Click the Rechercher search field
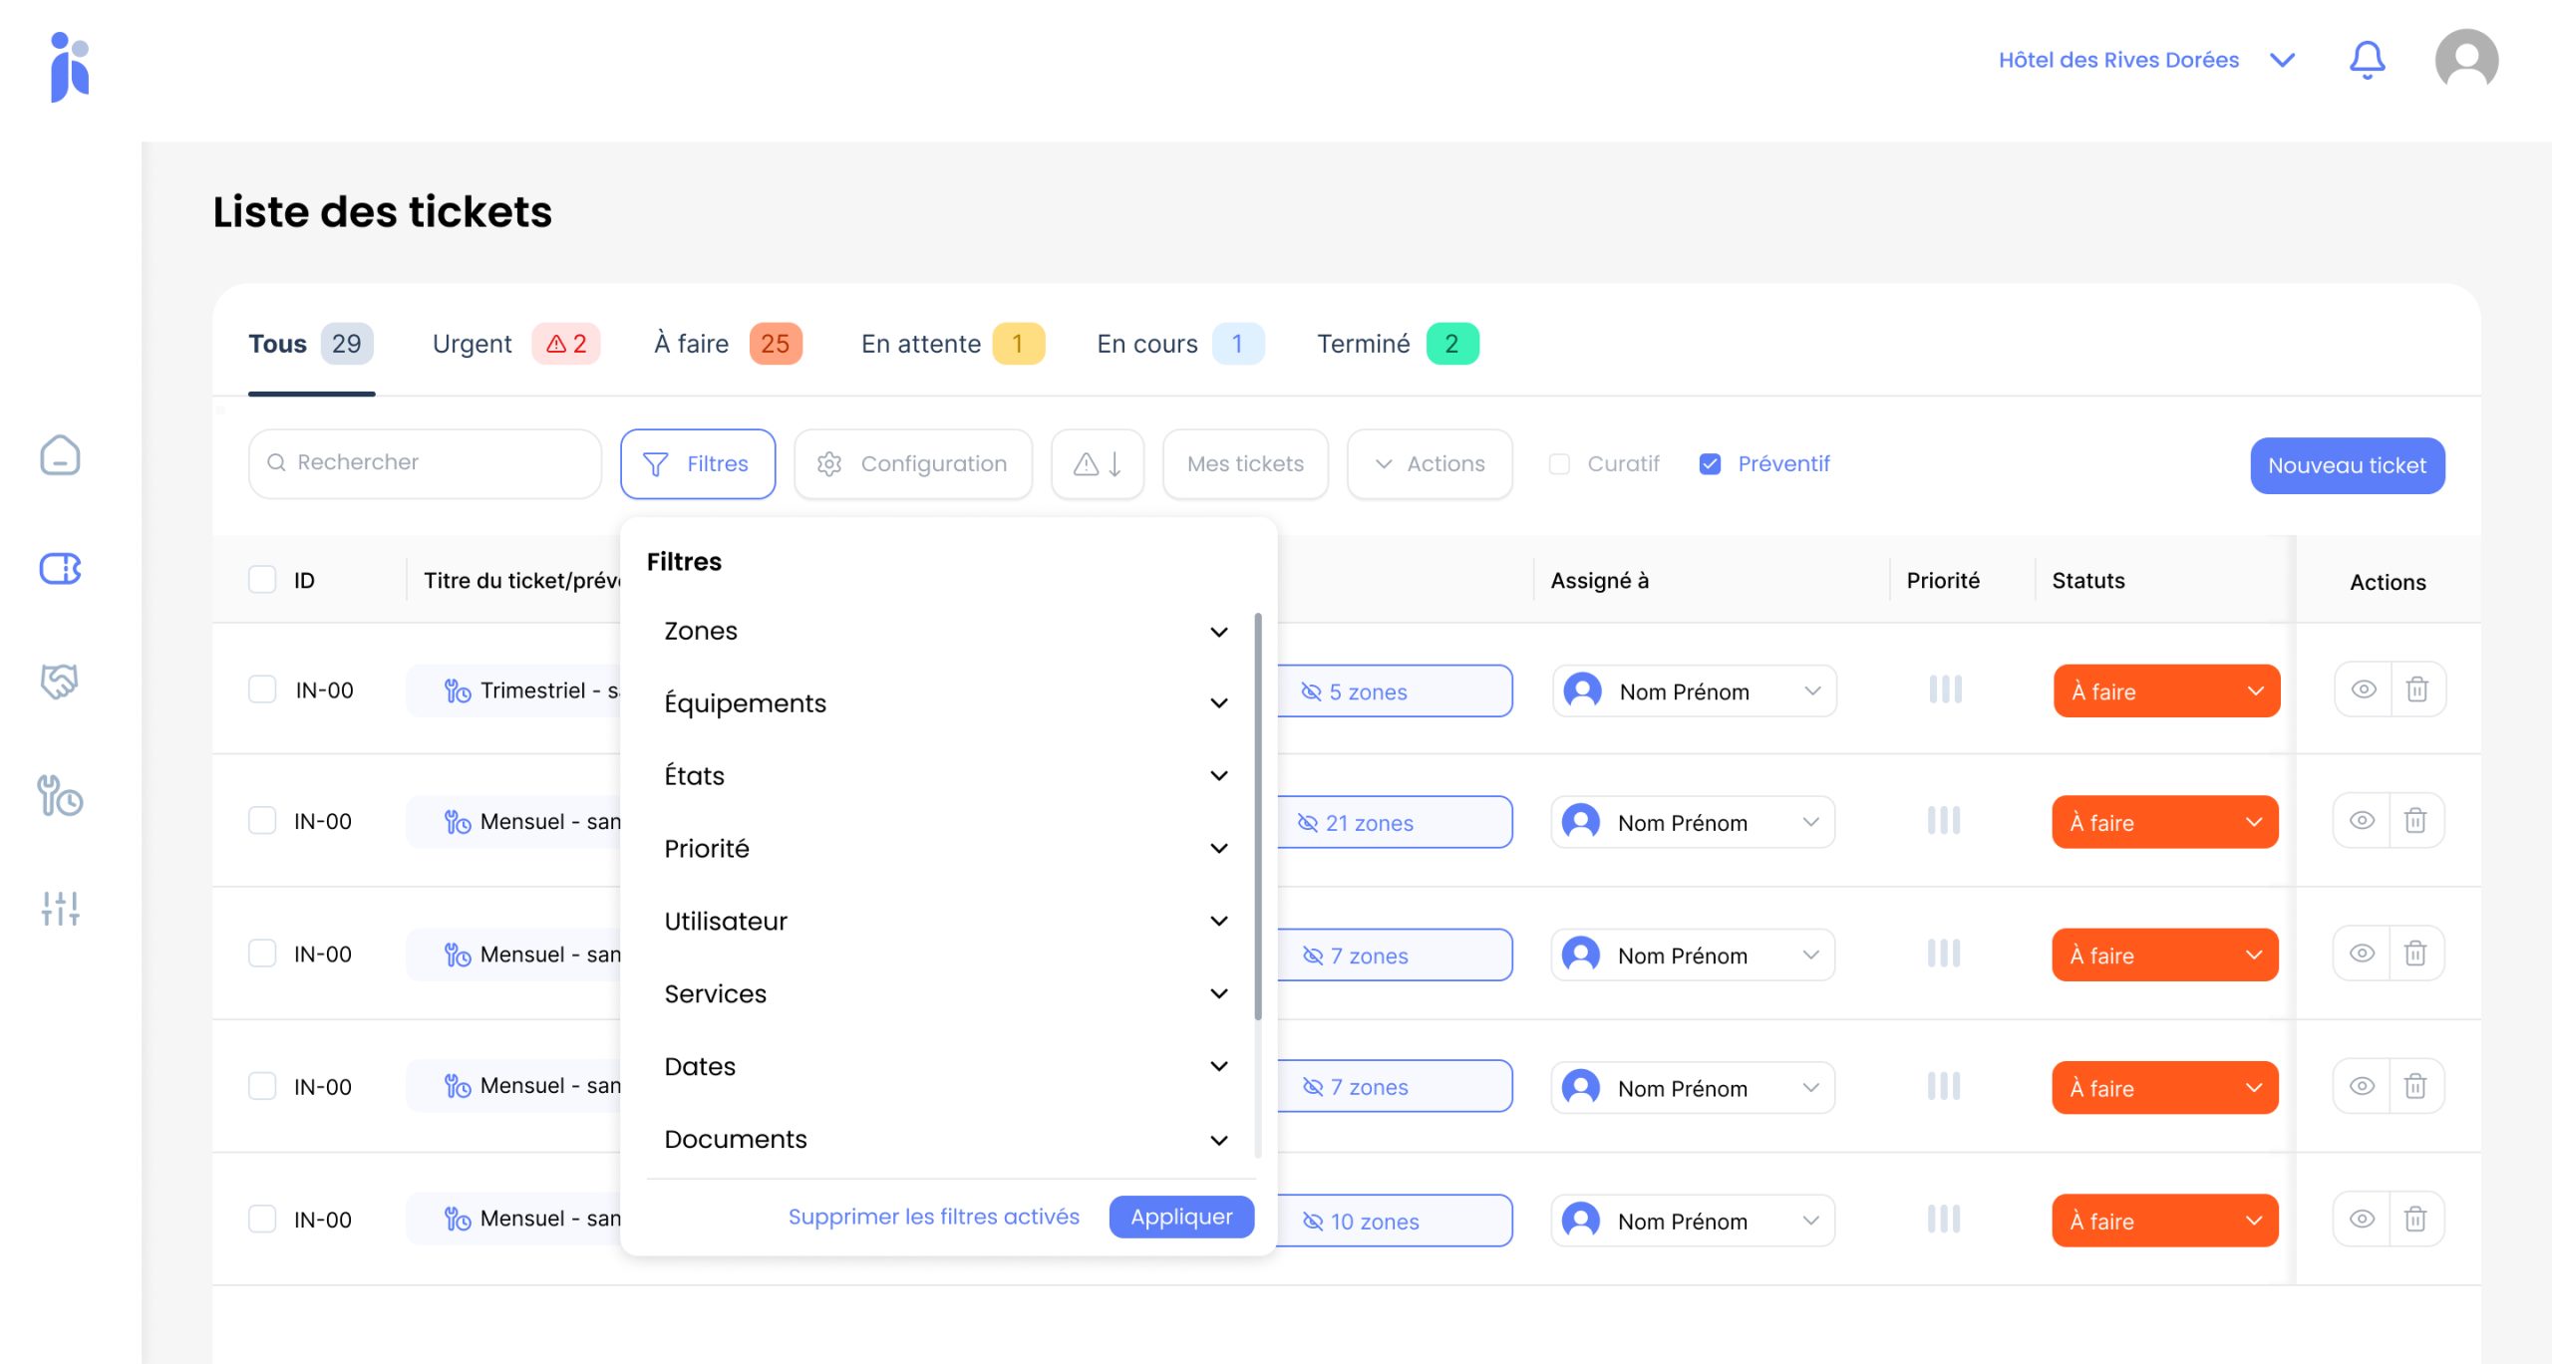The height and width of the screenshot is (1364, 2552). [x=426, y=463]
